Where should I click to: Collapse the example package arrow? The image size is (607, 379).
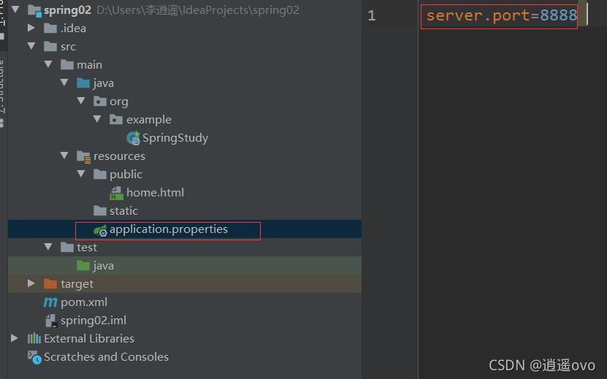pyautogui.click(x=97, y=119)
